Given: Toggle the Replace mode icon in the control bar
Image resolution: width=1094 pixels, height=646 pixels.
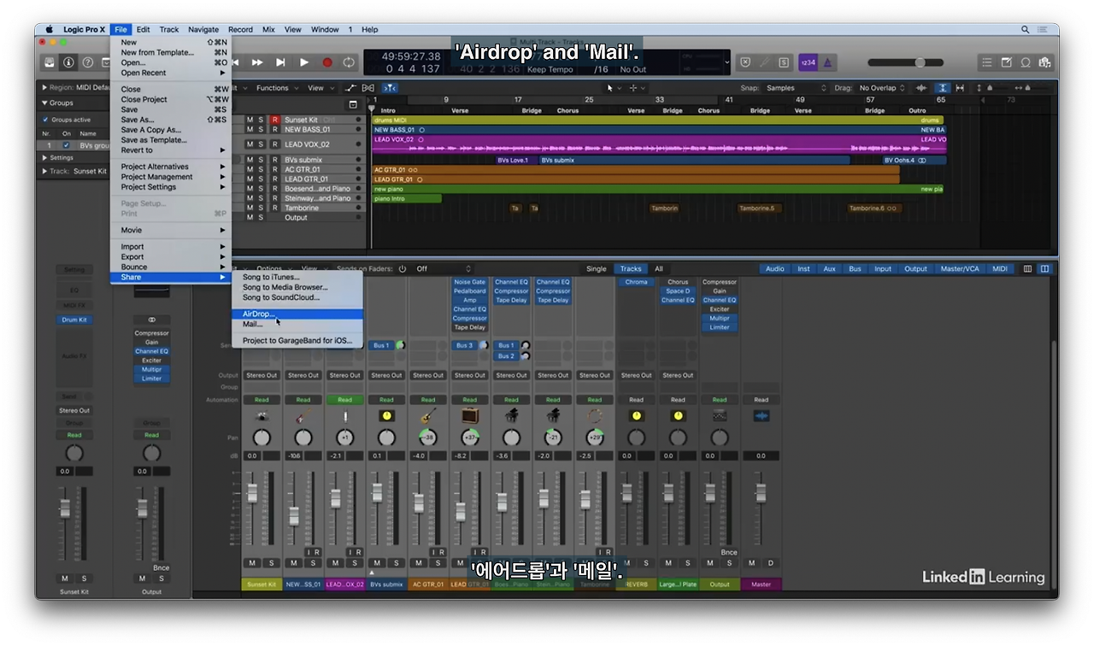Looking at the screenshot, I should pos(745,62).
